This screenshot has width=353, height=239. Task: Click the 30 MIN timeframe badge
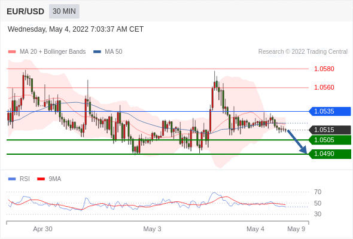pos(64,11)
